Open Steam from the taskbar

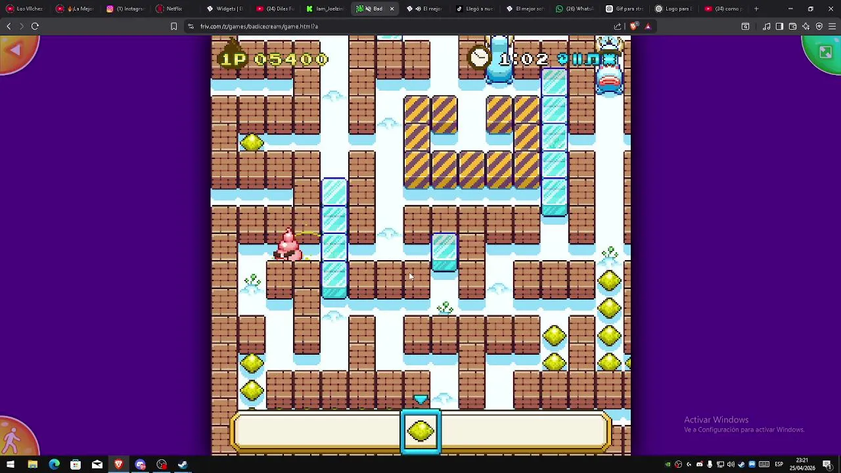point(183,464)
